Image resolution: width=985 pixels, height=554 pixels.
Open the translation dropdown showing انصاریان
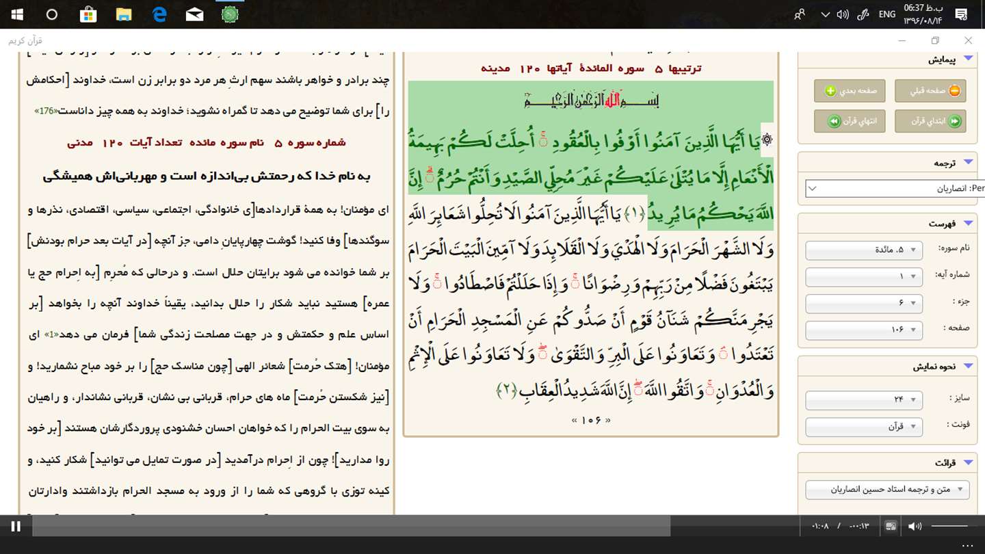pyautogui.click(x=895, y=188)
